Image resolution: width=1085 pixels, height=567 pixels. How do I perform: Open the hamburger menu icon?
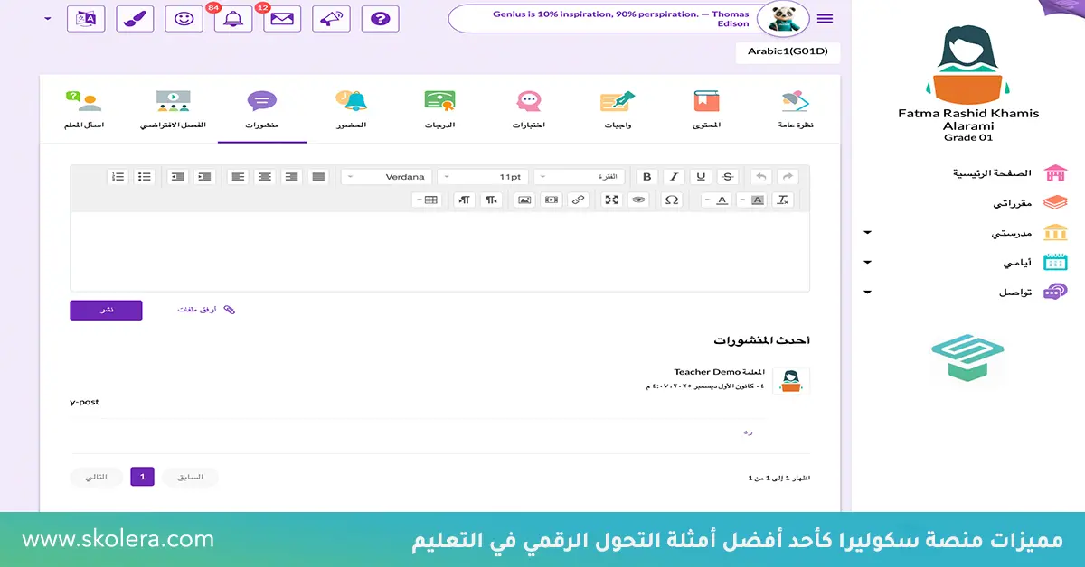coord(825,19)
